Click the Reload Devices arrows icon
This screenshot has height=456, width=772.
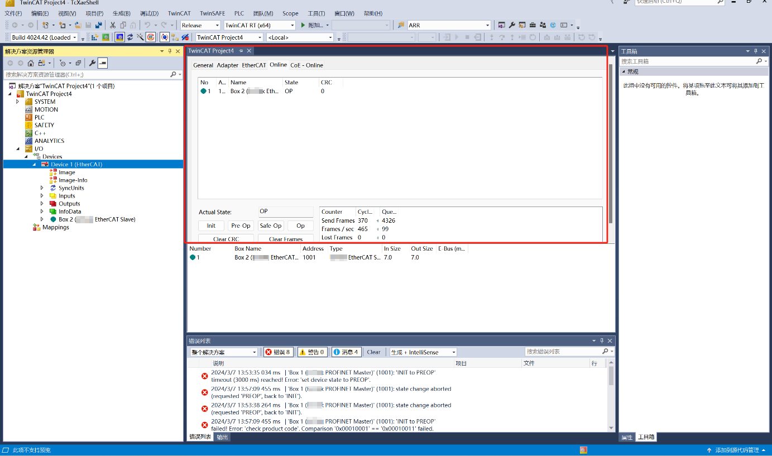point(130,37)
